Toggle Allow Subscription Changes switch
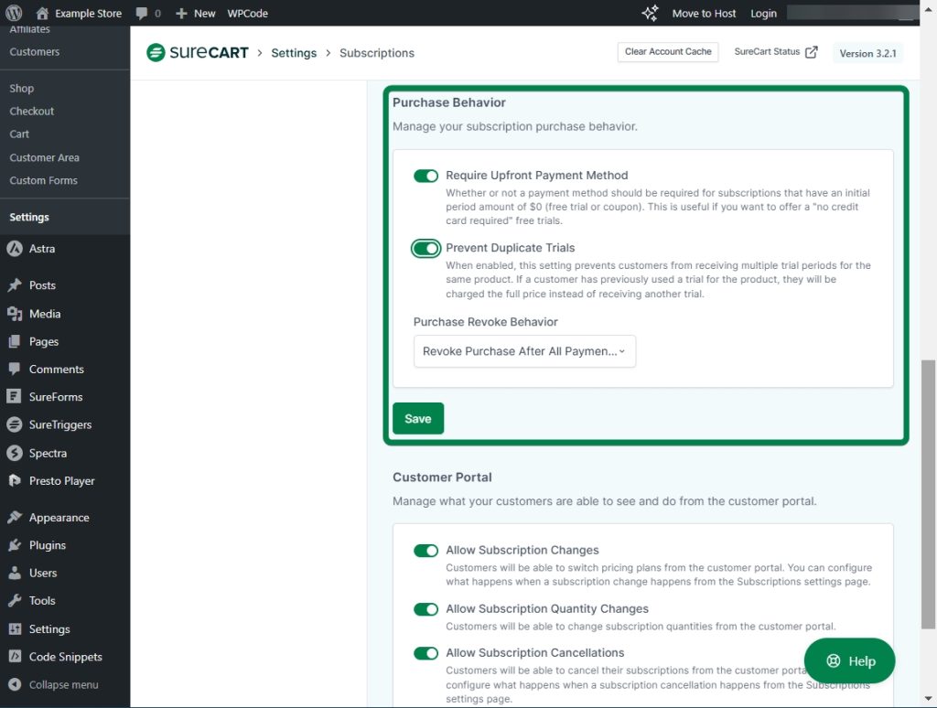The height and width of the screenshot is (708, 937). [x=425, y=551]
